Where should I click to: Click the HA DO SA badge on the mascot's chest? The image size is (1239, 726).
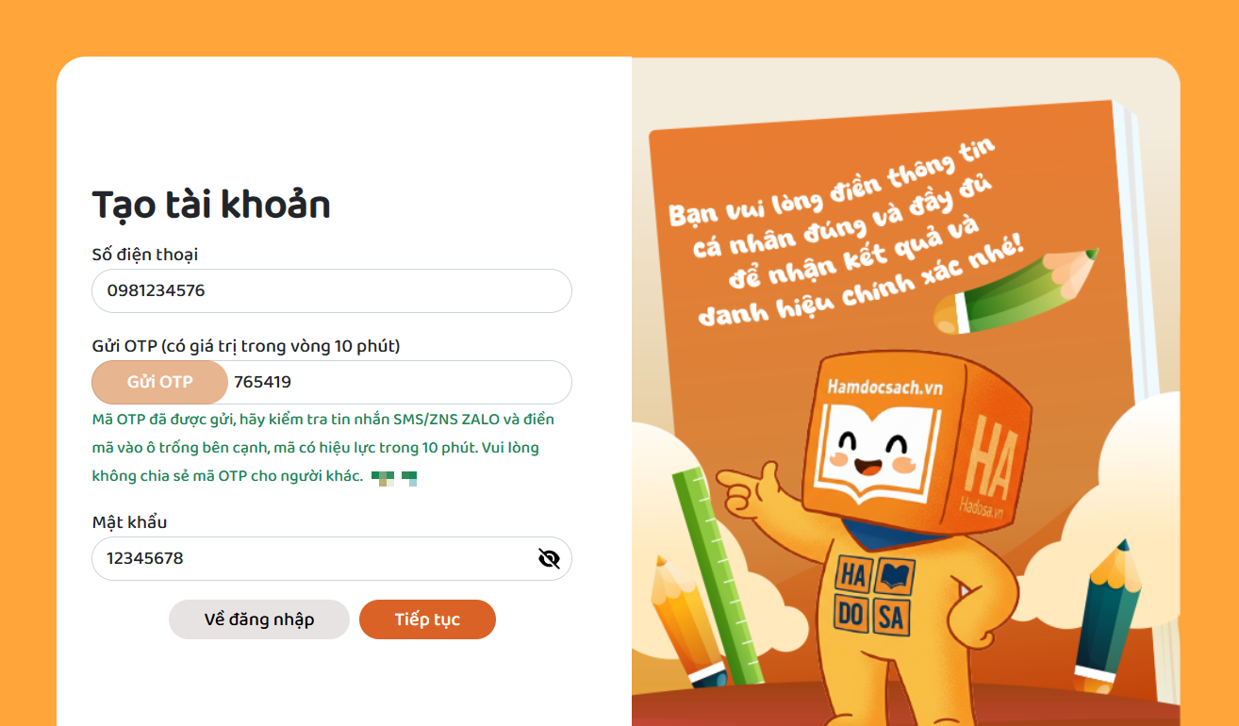(x=874, y=597)
